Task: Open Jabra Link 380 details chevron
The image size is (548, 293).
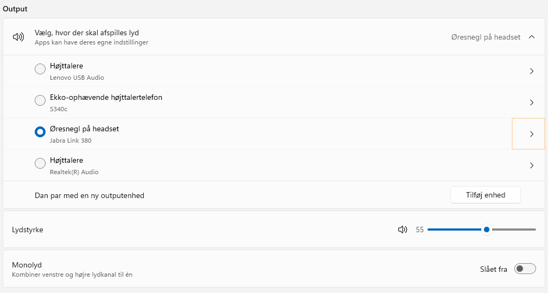Action: click(x=532, y=134)
